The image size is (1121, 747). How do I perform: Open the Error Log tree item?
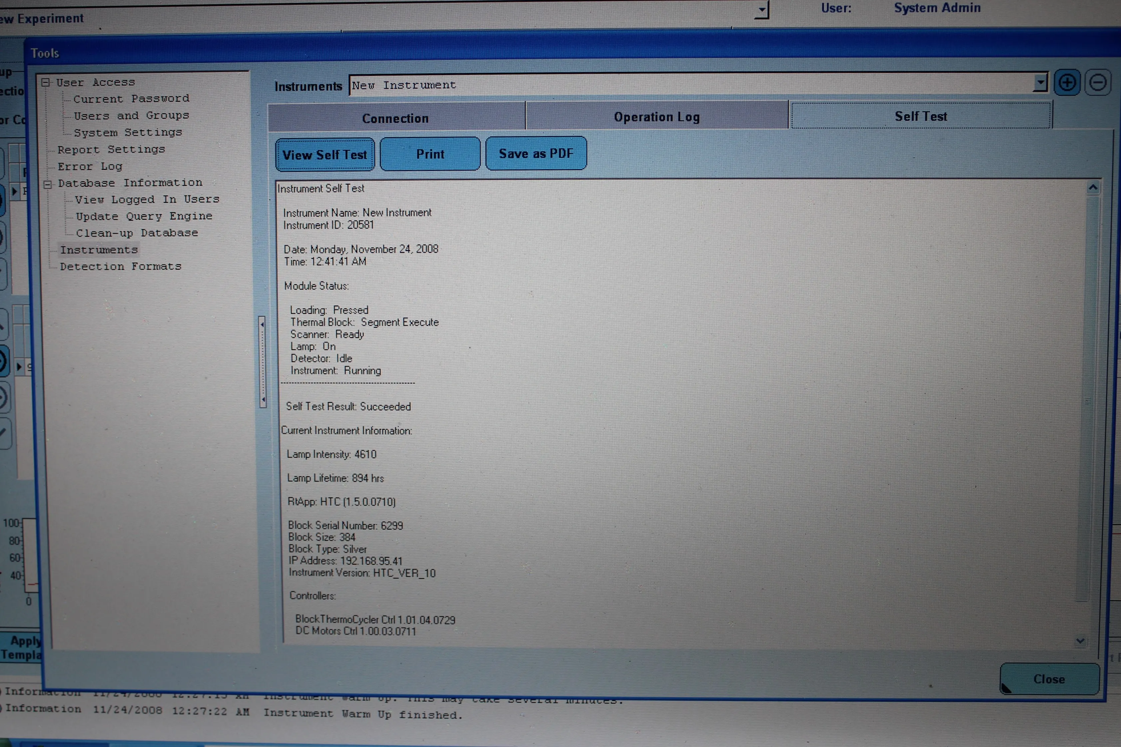coord(90,166)
